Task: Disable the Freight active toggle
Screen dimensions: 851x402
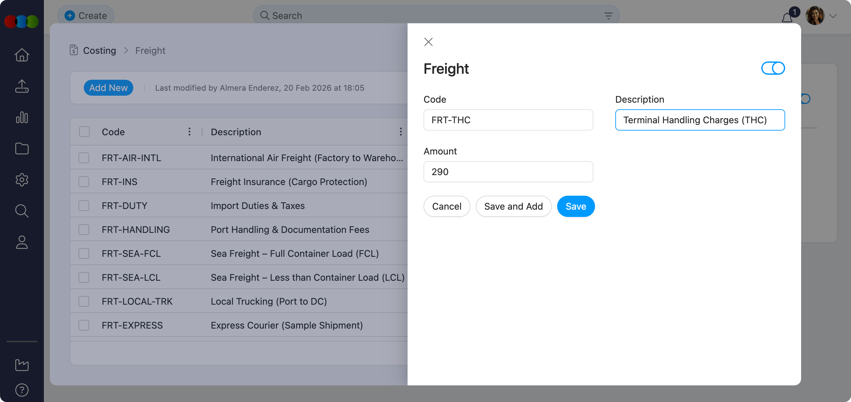Action: point(773,68)
